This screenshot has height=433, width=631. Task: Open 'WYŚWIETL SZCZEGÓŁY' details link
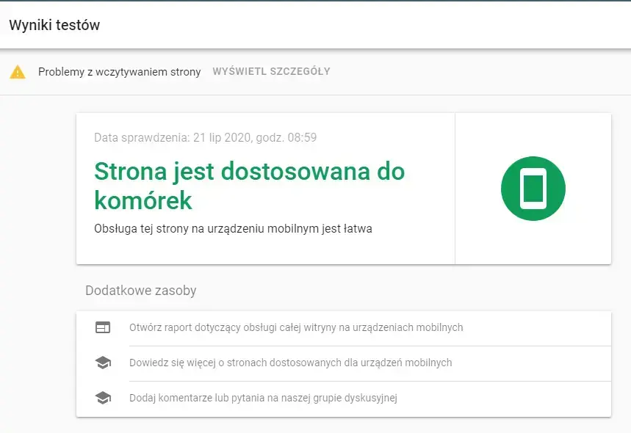(x=270, y=71)
